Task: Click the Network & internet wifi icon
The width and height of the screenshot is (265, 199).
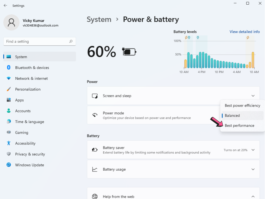Action: point(9,78)
